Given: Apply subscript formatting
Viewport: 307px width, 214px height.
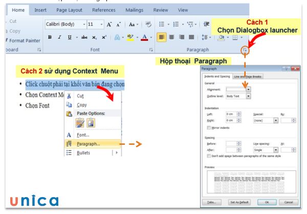Looking at the screenshot, I should [94, 37].
